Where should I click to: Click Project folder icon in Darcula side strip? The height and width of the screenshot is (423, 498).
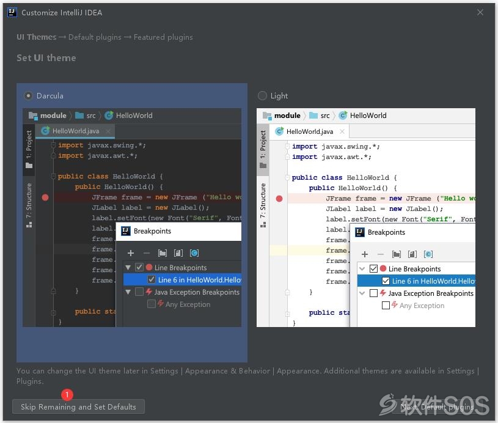click(29, 166)
